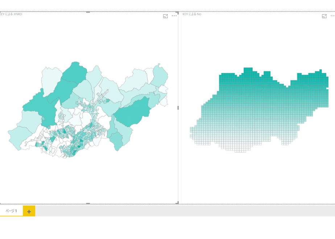Click the top-center handle of JINKO visual
This screenshot has height=239, width=335.
(88, 12)
